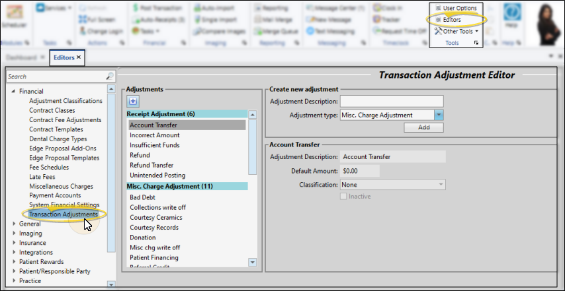Click the Add button

tap(423, 127)
